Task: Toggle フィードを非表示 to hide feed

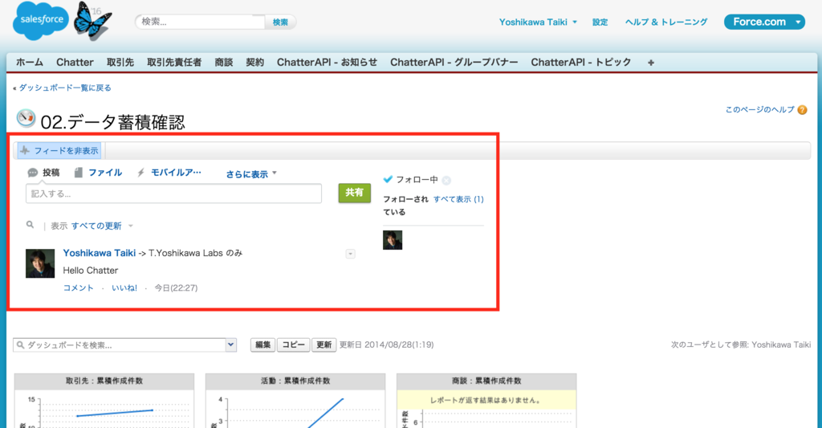Action: click(x=59, y=150)
